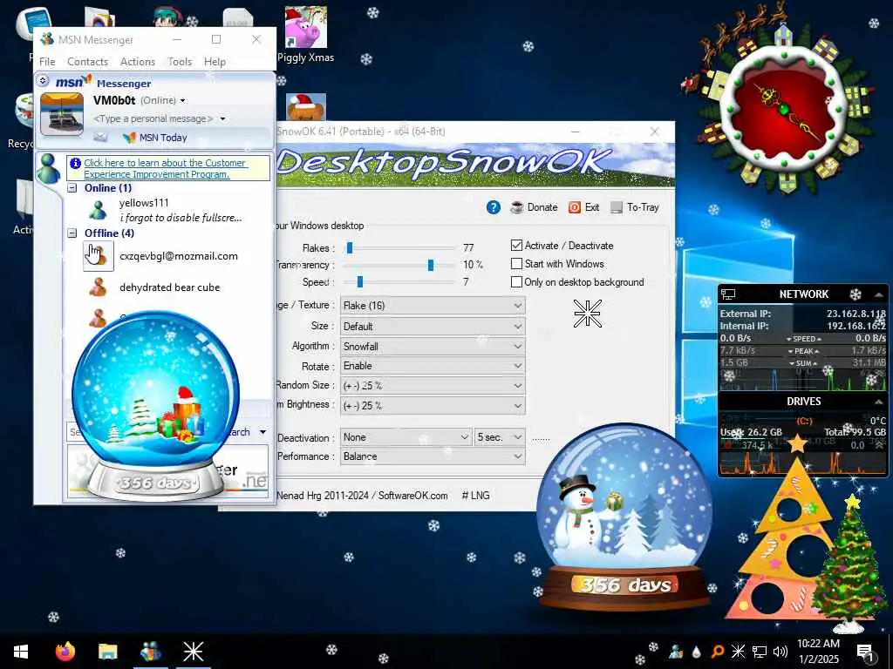Click the Christmas wreath clock gadget

pos(785,111)
